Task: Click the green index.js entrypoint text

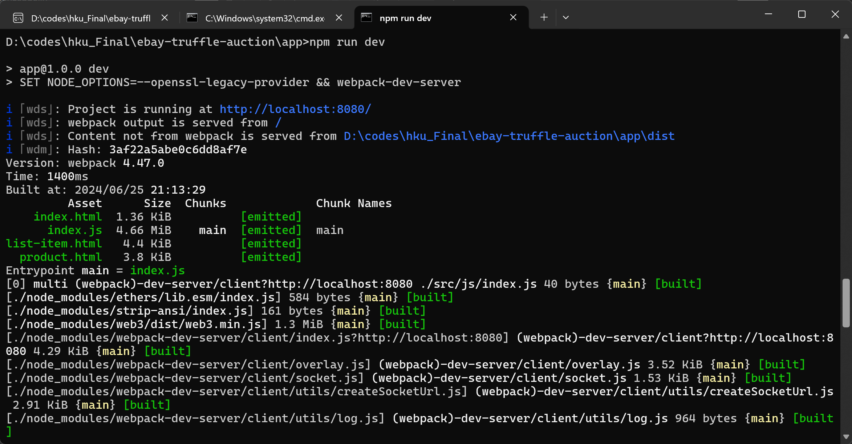Action: coord(157,270)
